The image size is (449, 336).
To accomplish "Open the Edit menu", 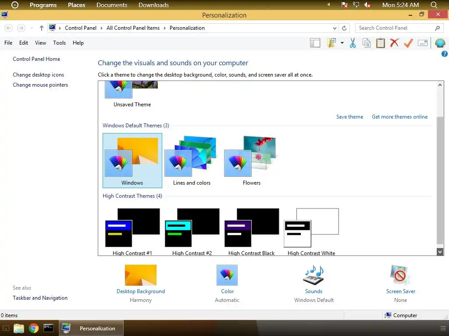I will pos(24,43).
